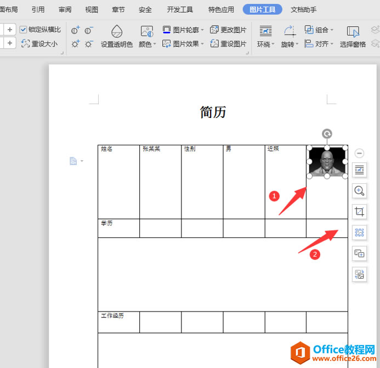This screenshot has width=380, height=368.
Task: Click the 图片轮廓 icon
Action: 167,30
